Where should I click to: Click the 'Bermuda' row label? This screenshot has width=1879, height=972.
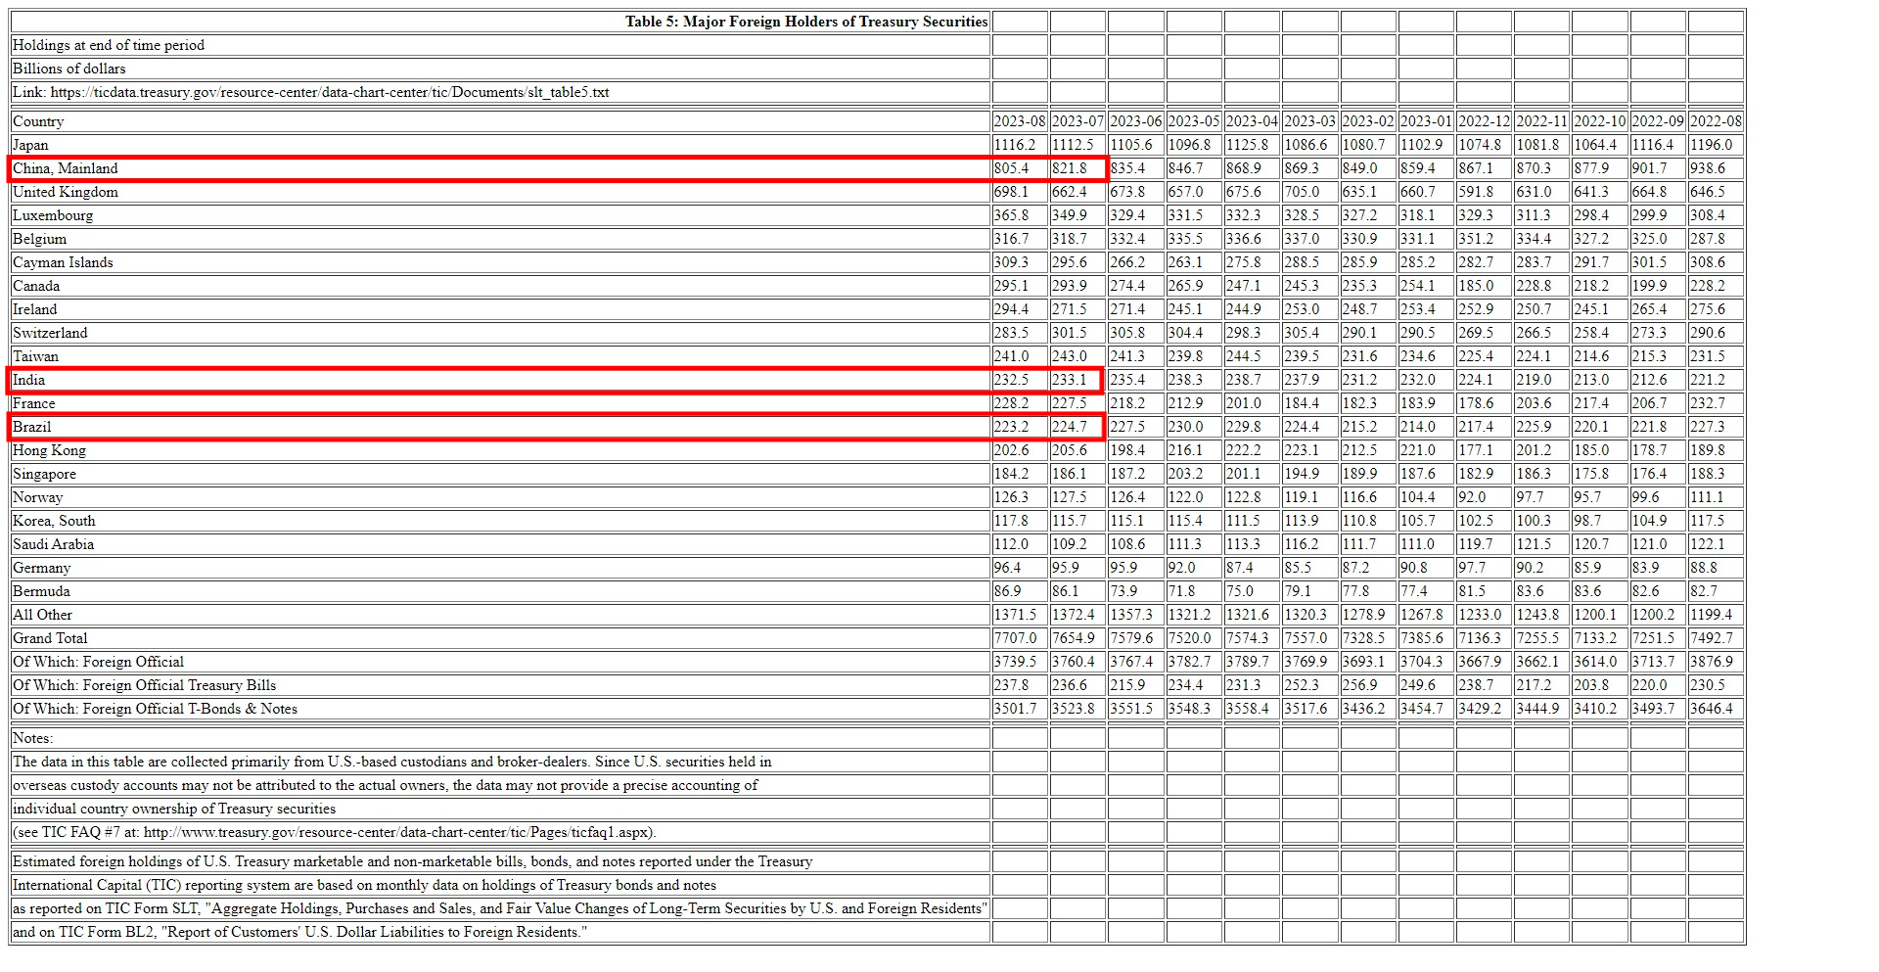point(500,591)
